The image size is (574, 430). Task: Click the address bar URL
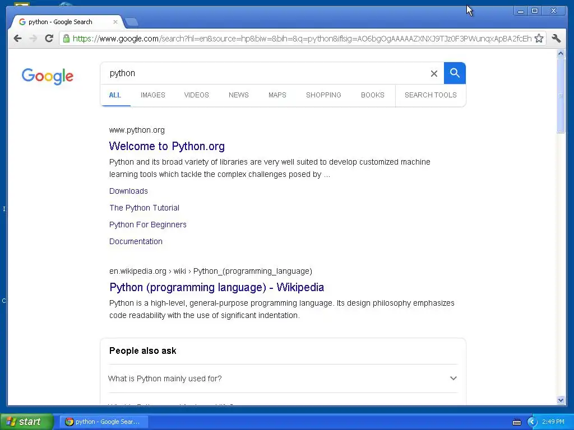[302, 39]
